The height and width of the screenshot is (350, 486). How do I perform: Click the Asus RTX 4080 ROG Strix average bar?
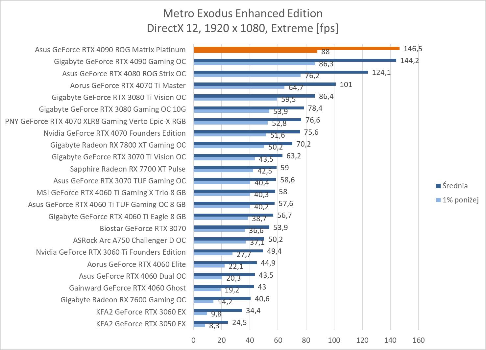pyautogui.click(x=280, y=72)
